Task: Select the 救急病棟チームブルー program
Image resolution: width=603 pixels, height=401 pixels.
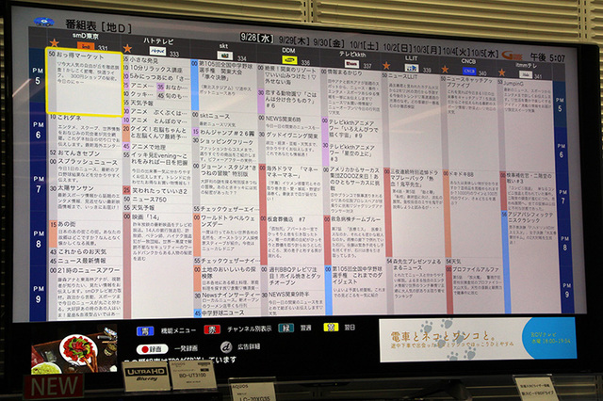Action: (354, 239)
